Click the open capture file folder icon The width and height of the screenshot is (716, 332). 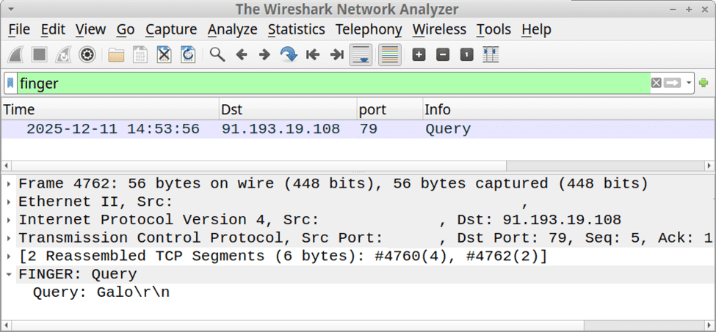tap(116, 55)
